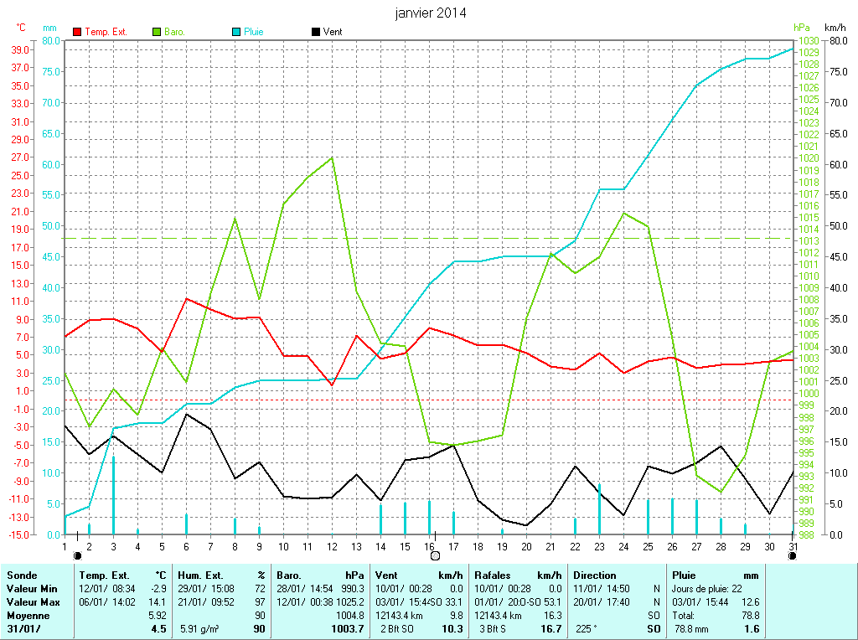
Task: Click the 'Hum. Ext.' table column header
Action: (x=203, y=575)
